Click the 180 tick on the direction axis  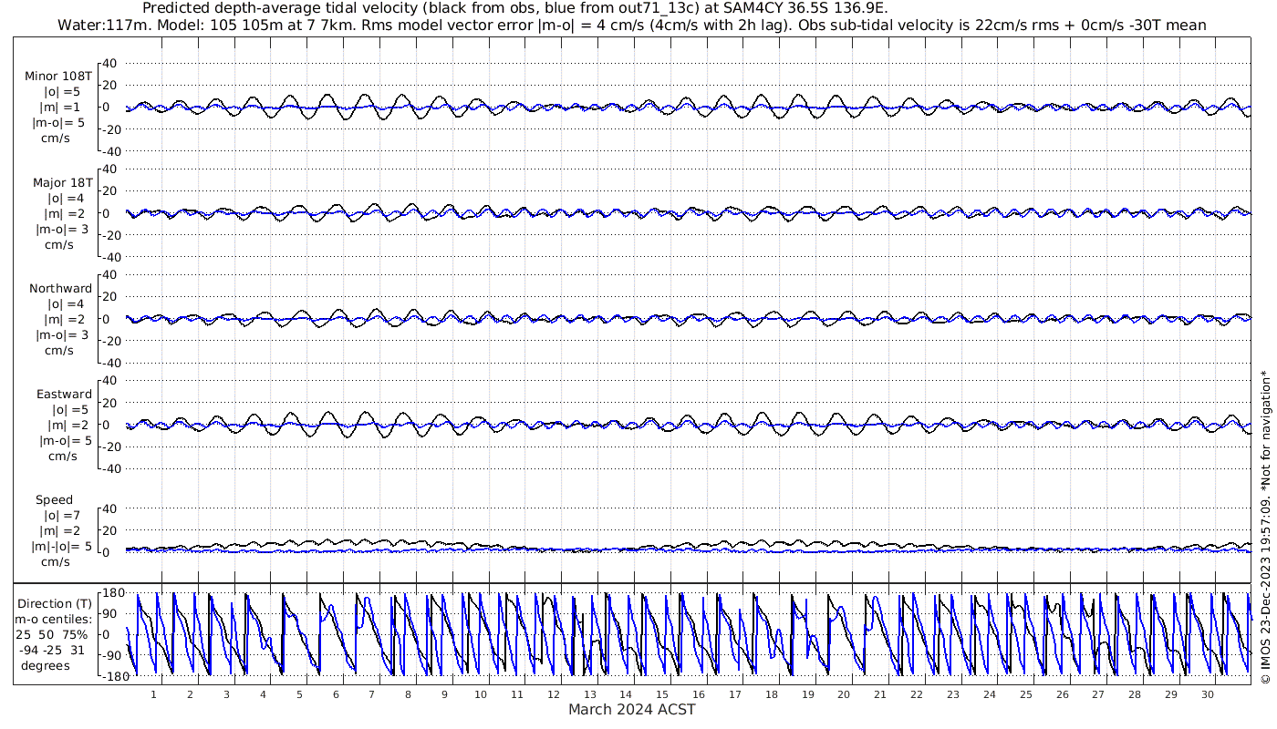pyautogui.click(x=112, y=592)
